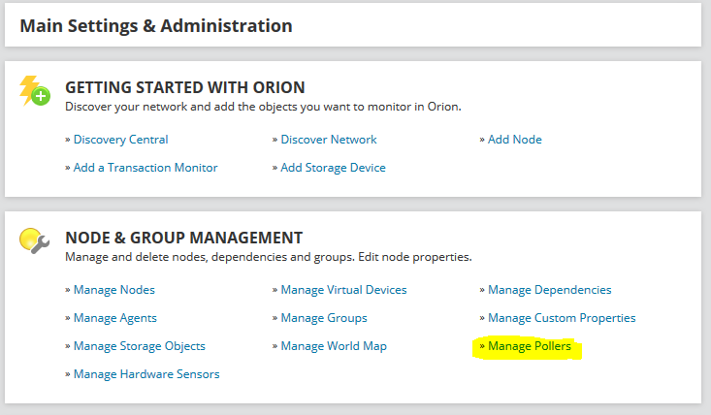Screen dimensions: 711x415
Task: Open Manage Groups link
Action: point(324,318)
